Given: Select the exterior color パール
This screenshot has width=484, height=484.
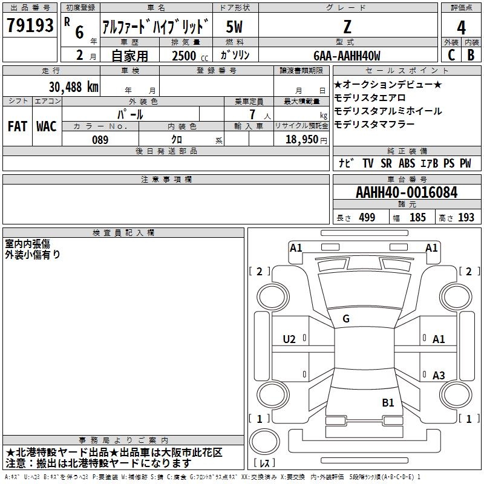Looking at the screenshot, I should point(130,115).
